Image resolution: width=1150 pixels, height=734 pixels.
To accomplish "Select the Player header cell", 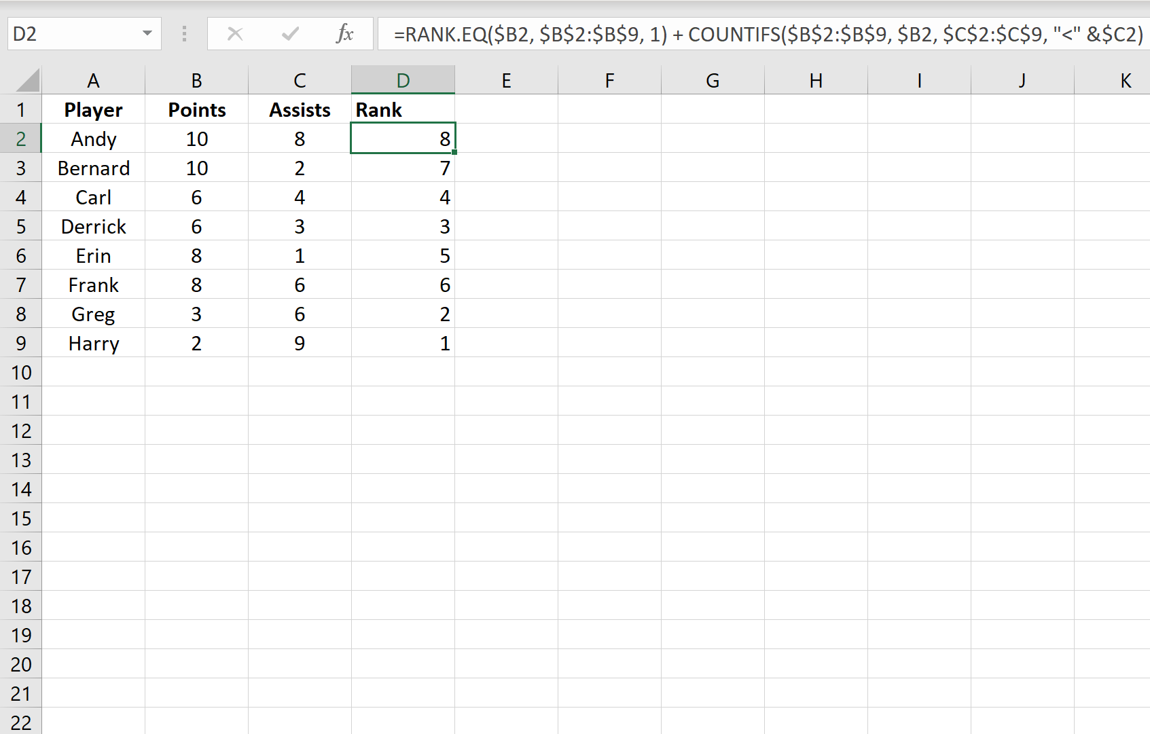I will pos(93,109).
